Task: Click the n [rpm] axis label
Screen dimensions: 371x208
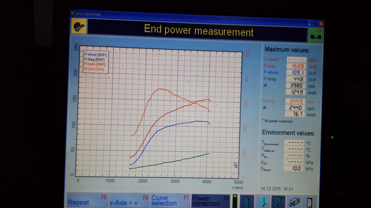Action: click(x=237, y=188)
